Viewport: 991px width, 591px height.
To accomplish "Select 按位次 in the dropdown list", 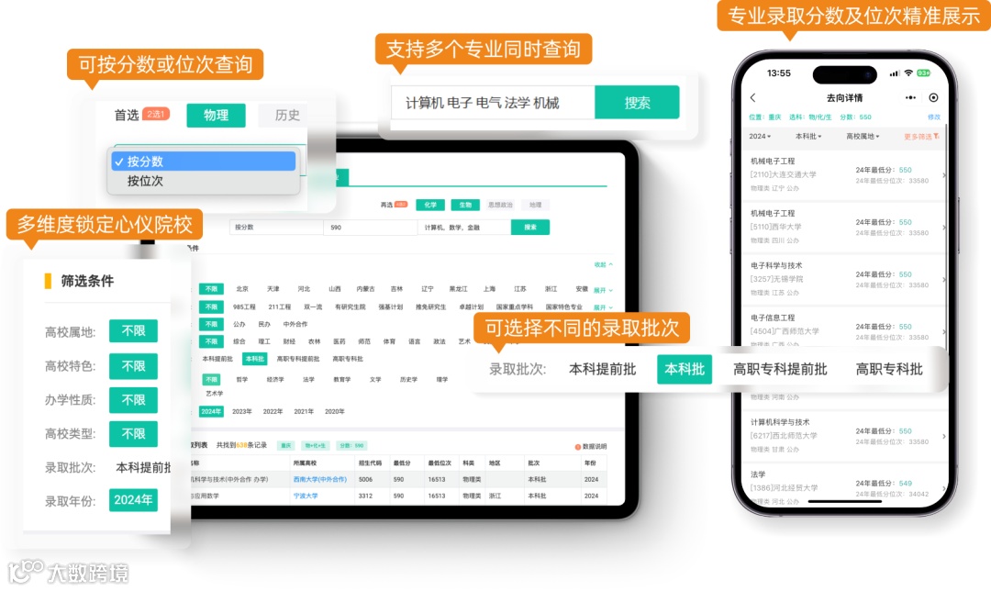I will point(204,181).
